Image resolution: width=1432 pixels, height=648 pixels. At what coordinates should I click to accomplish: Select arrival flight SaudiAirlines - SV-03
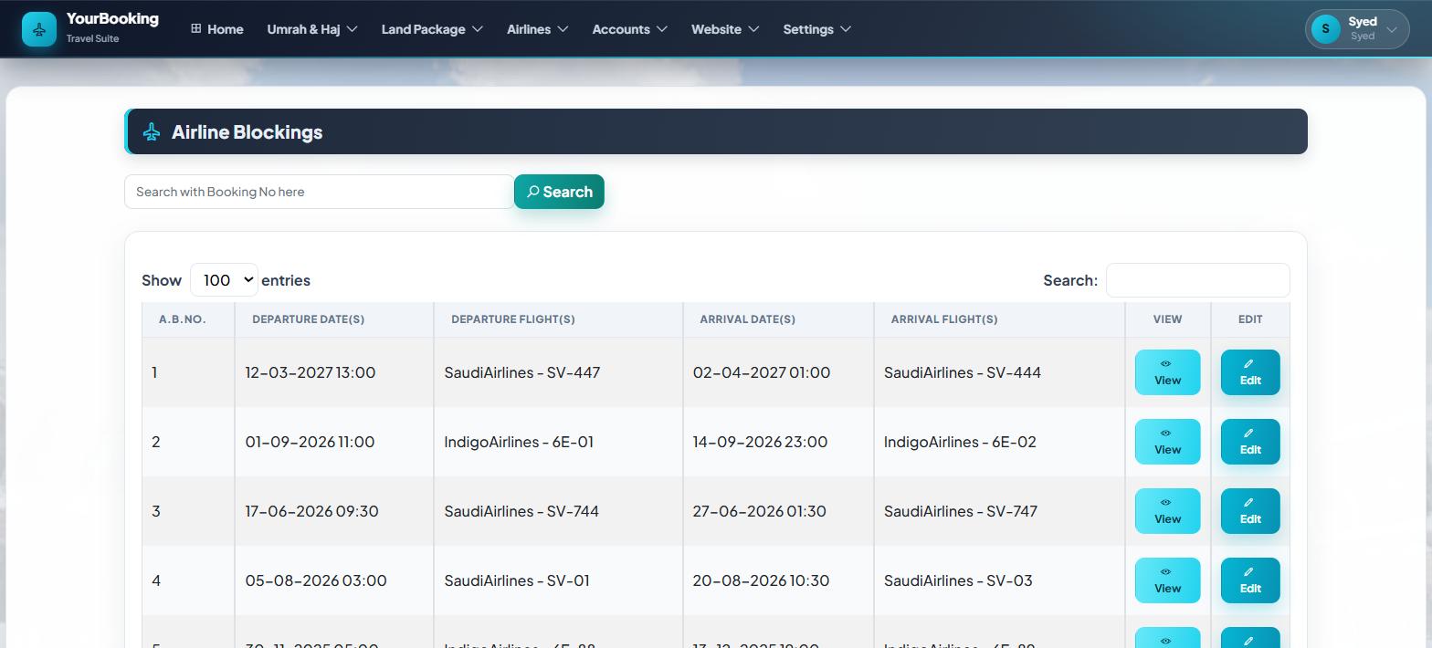[x=958, y=580]
